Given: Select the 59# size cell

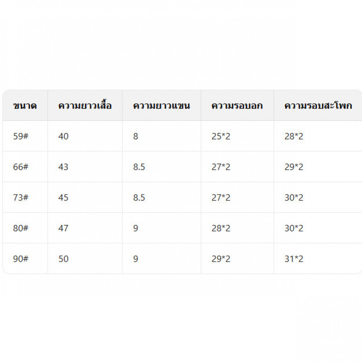Looking at the screenshot, I should (x=21, y=136).
